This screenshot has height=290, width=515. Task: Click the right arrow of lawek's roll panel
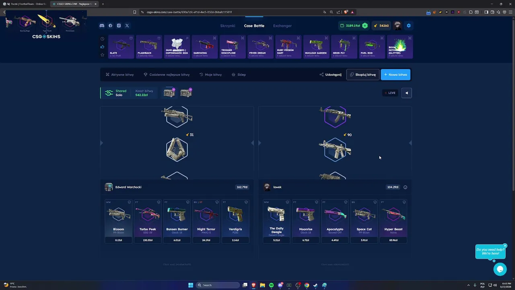click(410, 143)
